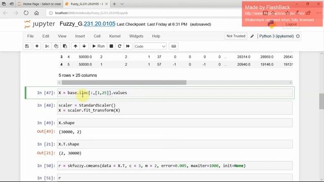Open a new browser tab
The width and height of the screenshot is (324, 182).
[114, 4]
